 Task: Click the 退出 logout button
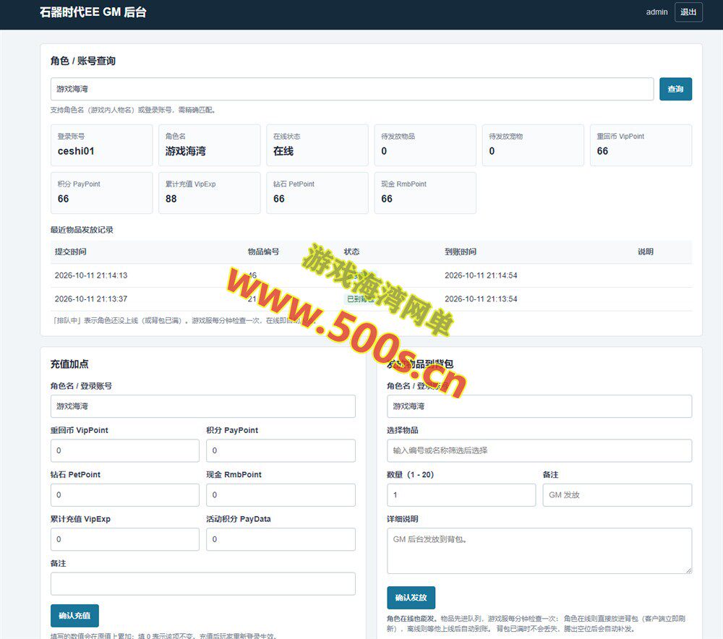click(x=688, y=12)
